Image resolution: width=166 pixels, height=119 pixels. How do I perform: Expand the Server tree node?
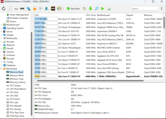click(1, 31)
